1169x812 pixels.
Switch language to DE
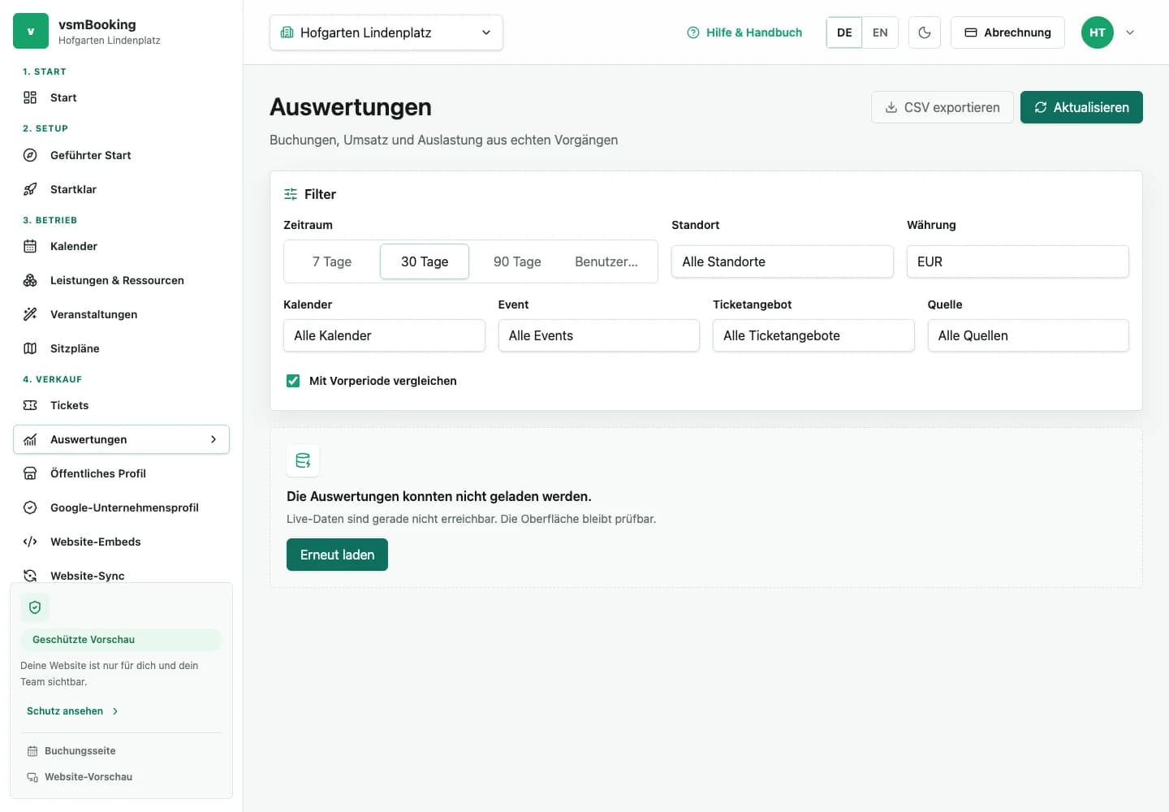click(844, 32)
